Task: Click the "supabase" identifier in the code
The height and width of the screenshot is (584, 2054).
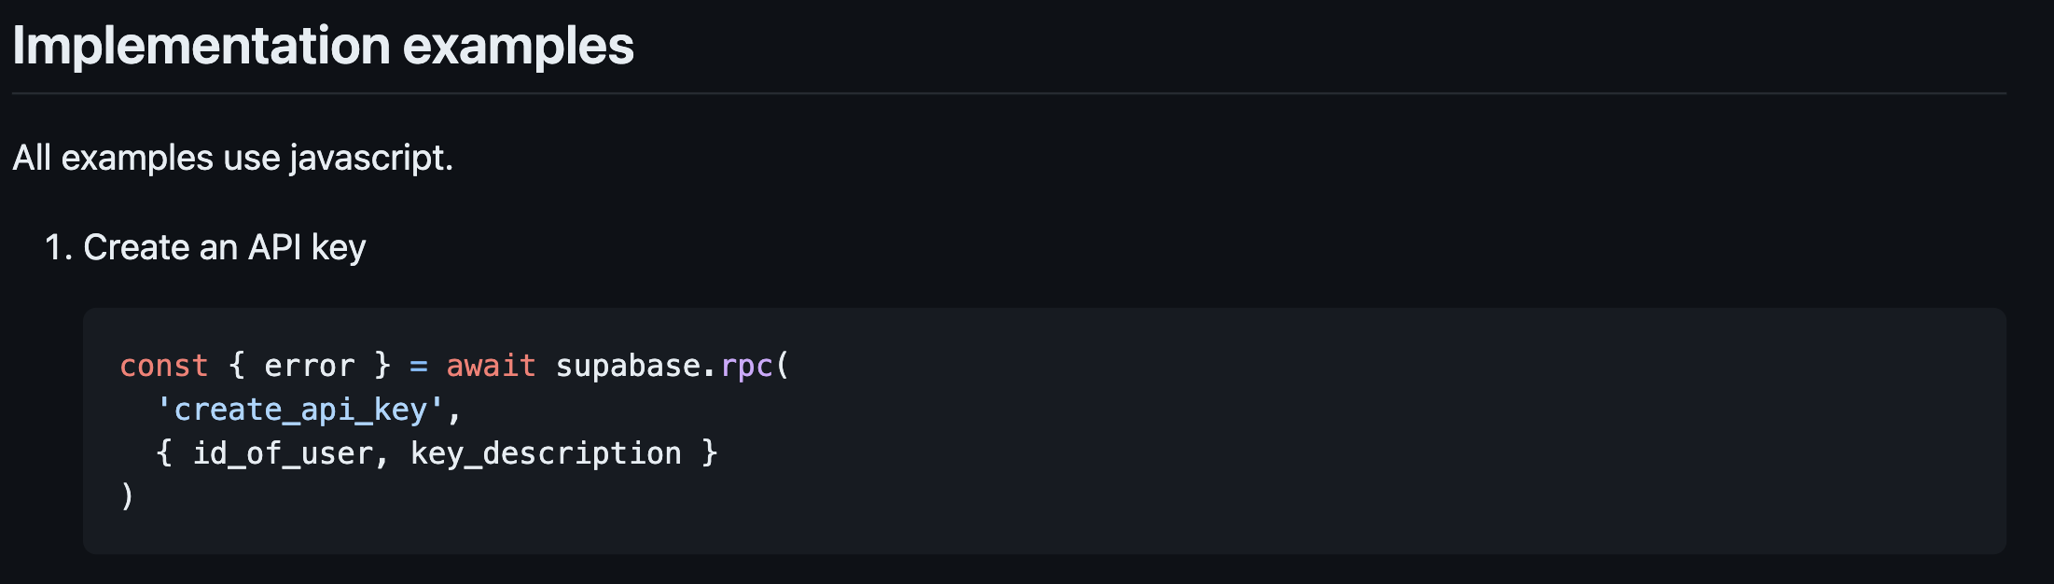Action: pos(628,366)
